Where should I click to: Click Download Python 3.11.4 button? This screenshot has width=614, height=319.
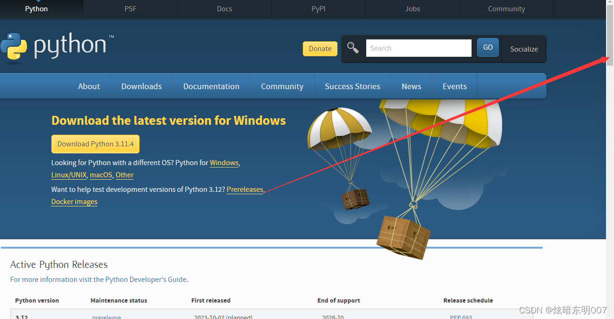point(95,144)
